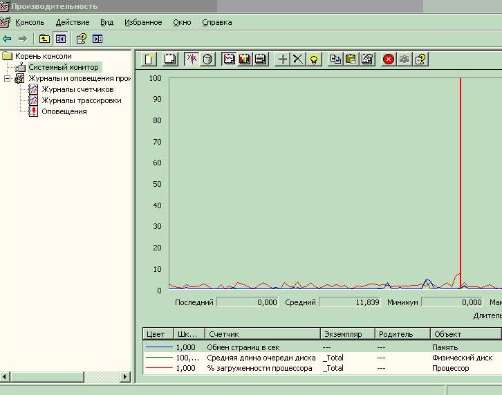Open monitor properties icon next to paste
502x395 pixels.
(x=367, y=59)
